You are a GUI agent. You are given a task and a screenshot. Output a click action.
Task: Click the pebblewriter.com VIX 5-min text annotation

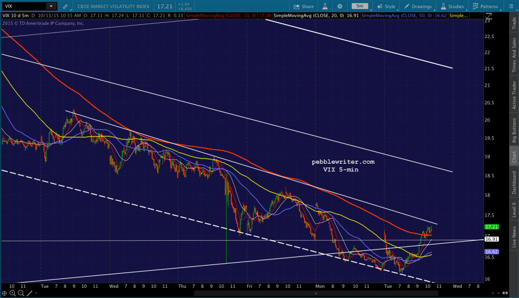click(x=343, y=166)
